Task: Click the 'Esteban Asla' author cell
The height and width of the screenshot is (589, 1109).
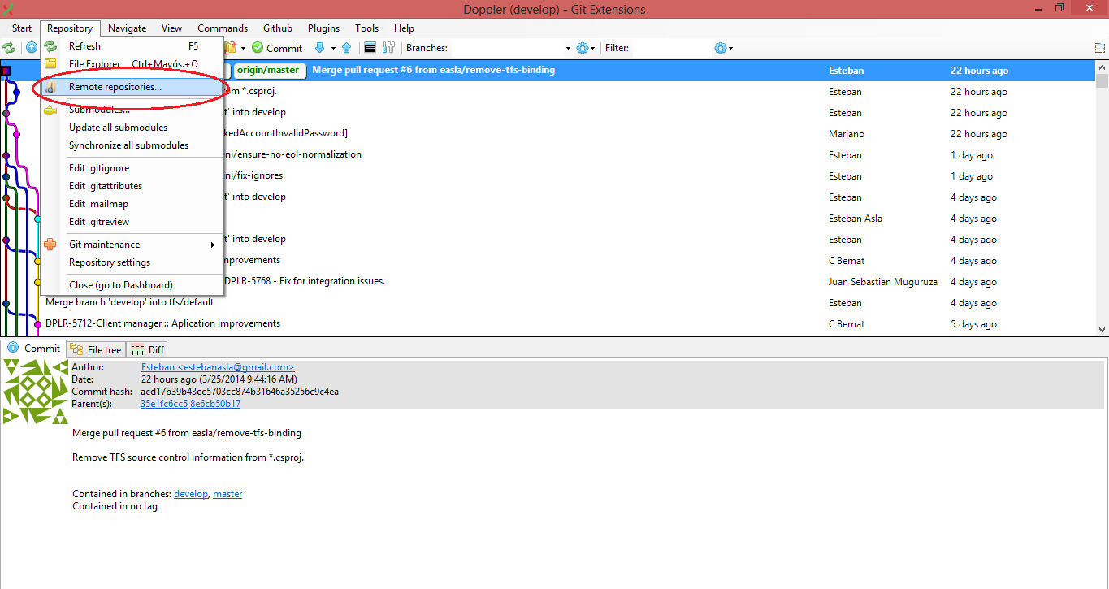Action: [x=855, y=219]
